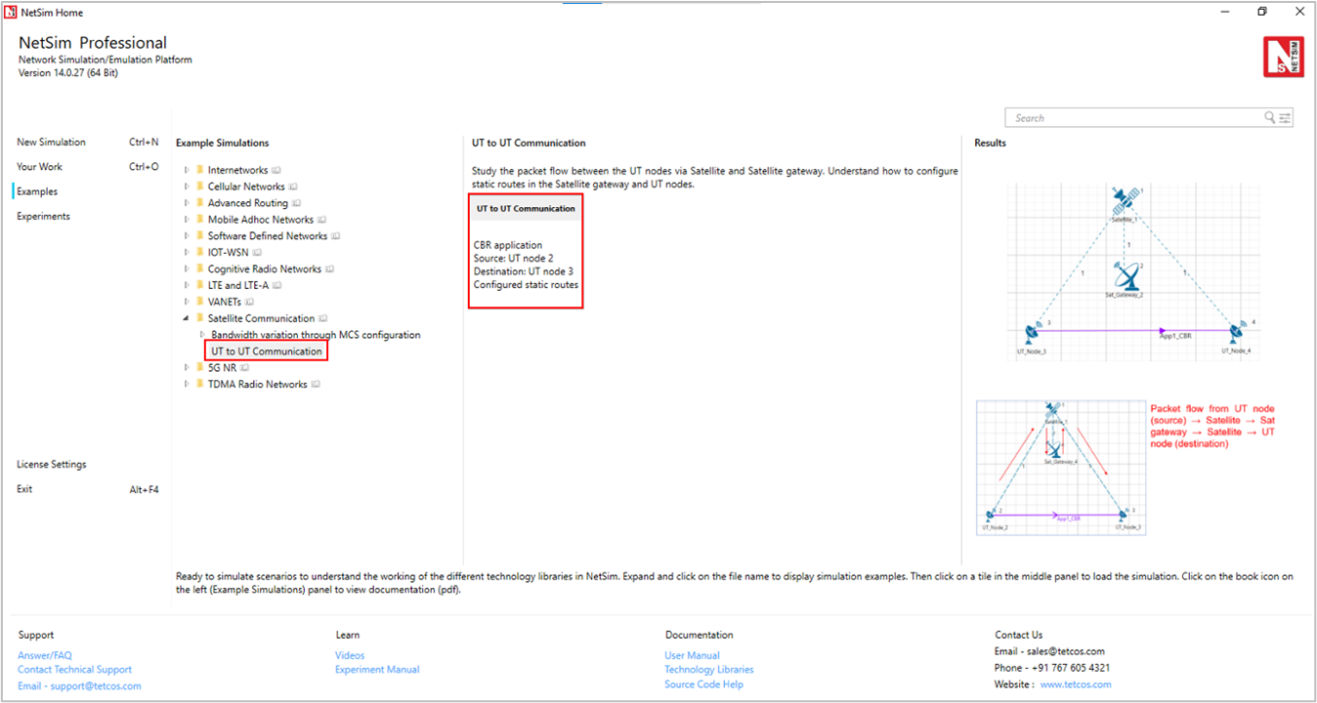Open the New Simulation menu item
This screenshot has width=1317, height=703.
tap(51, 143)
